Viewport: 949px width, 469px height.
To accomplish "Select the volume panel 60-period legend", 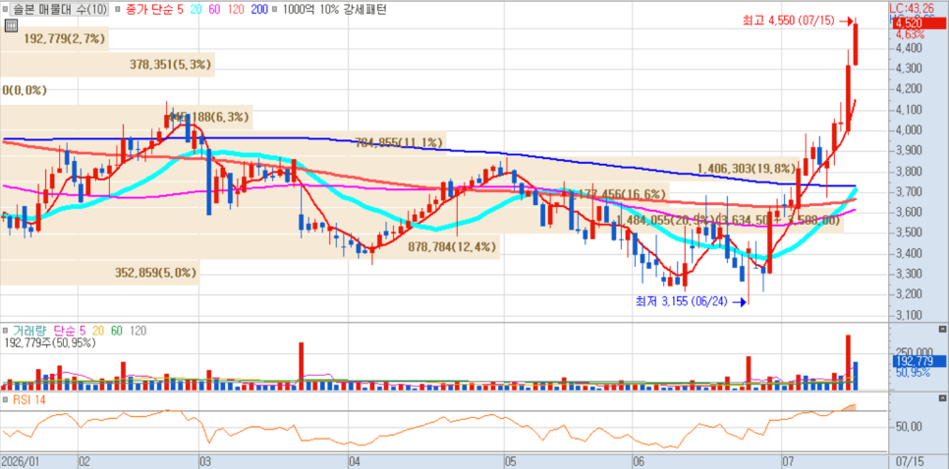I will click(117, 332).
